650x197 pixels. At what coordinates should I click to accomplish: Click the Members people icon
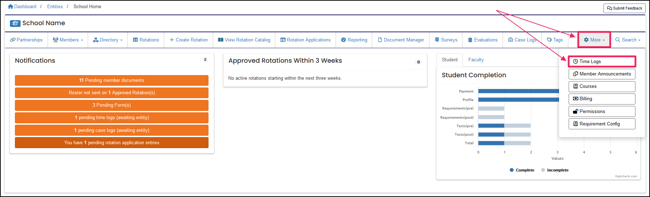pos(55,40)
